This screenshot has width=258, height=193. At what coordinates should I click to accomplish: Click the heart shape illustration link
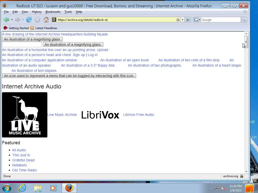pos(217,65)
